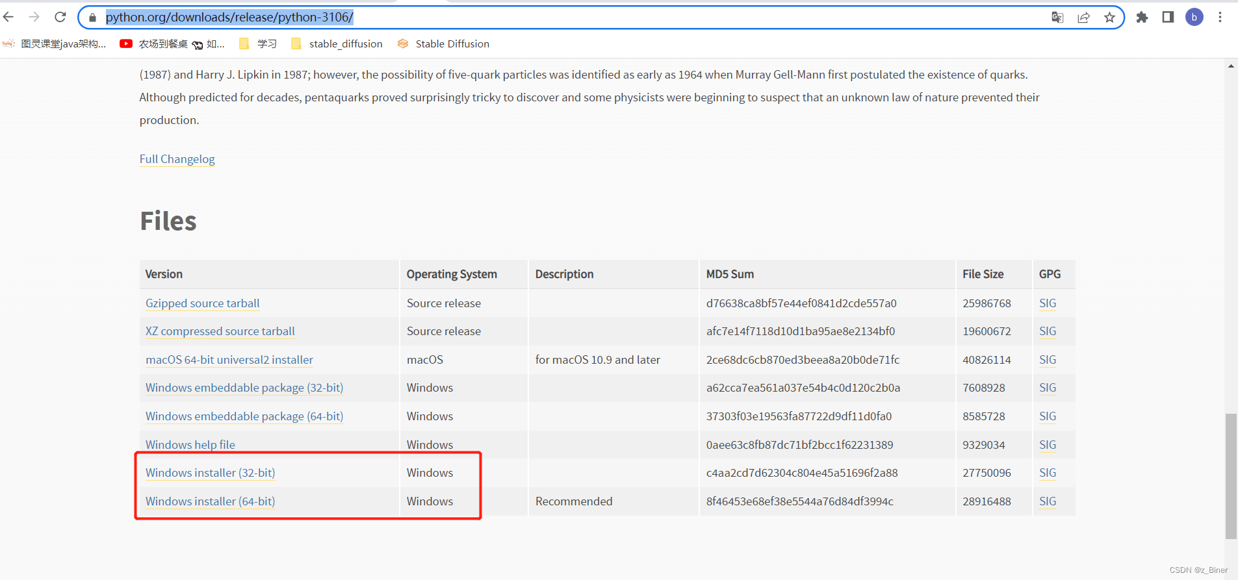Screen dimensions: 1238x580
Task: Click the file size 28916488
Action: tap(987, 501)
